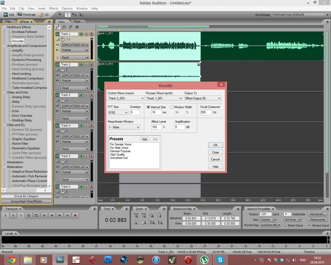The height and width of the screenshot is (265, 331).
Task: Click Cancel in the Vocoder dialog
Action: (215, 159)
